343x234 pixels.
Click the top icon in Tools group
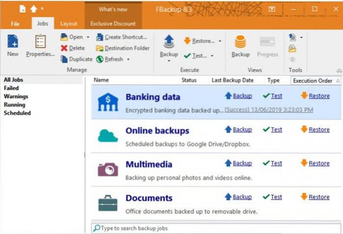(x=292, y=37)
